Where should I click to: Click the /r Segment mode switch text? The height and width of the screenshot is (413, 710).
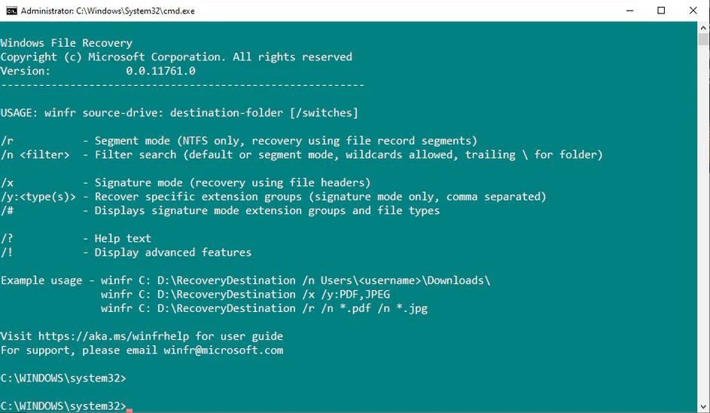click(x=7, y=141)
